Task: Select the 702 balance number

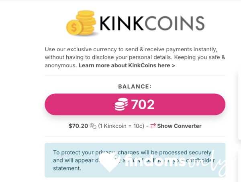Action: click(x=143, y=105)
